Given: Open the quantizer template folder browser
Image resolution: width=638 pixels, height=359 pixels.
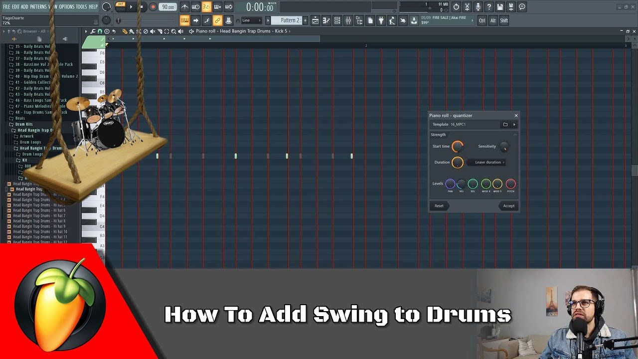Looking at the screenshot, I should pyautogui.click(x=505, y=125).
